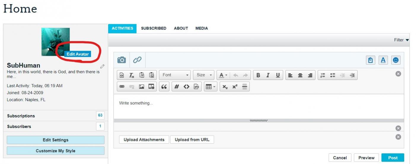416x164 pixels.
Task: Open the text color picker
Action: tap(223, 75)
